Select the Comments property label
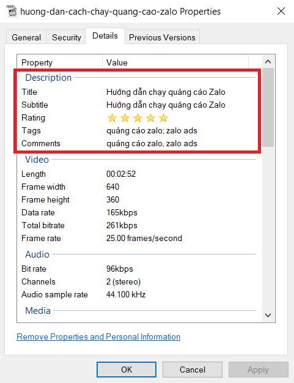Viewport: 294px width, 383px height. coord(41,143)
